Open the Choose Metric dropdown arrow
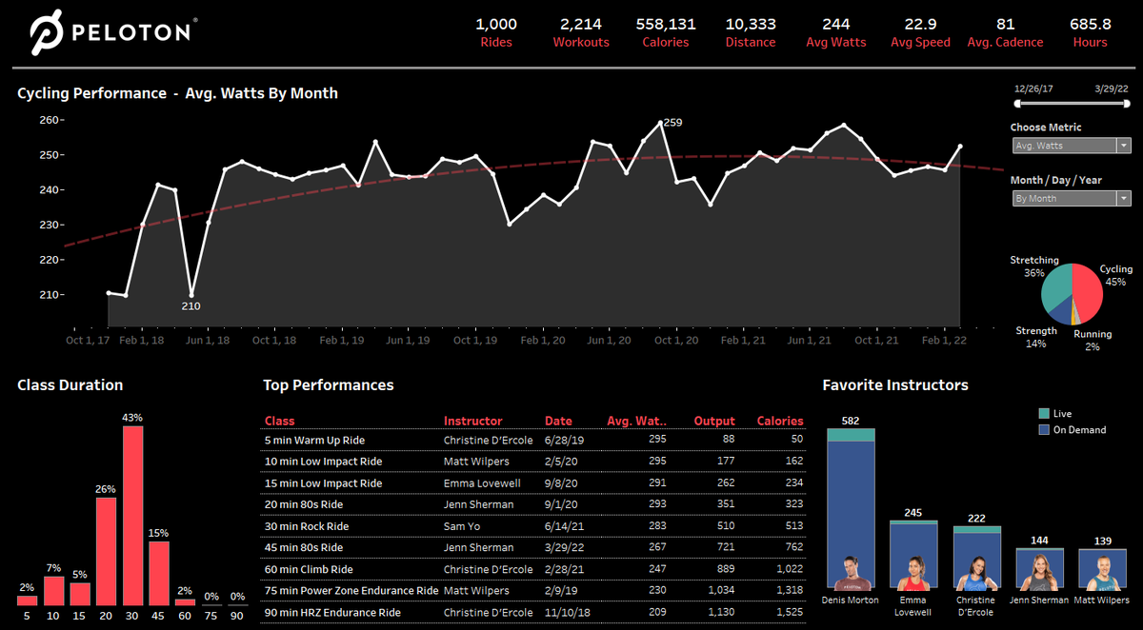The image size is (1143, 630). (x=1124, y=146)
